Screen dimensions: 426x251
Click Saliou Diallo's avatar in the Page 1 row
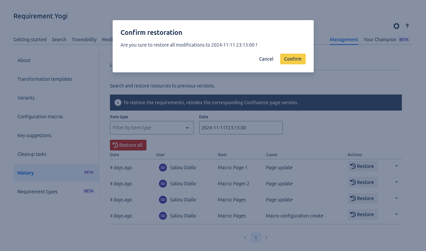click(x=163, y=168)
